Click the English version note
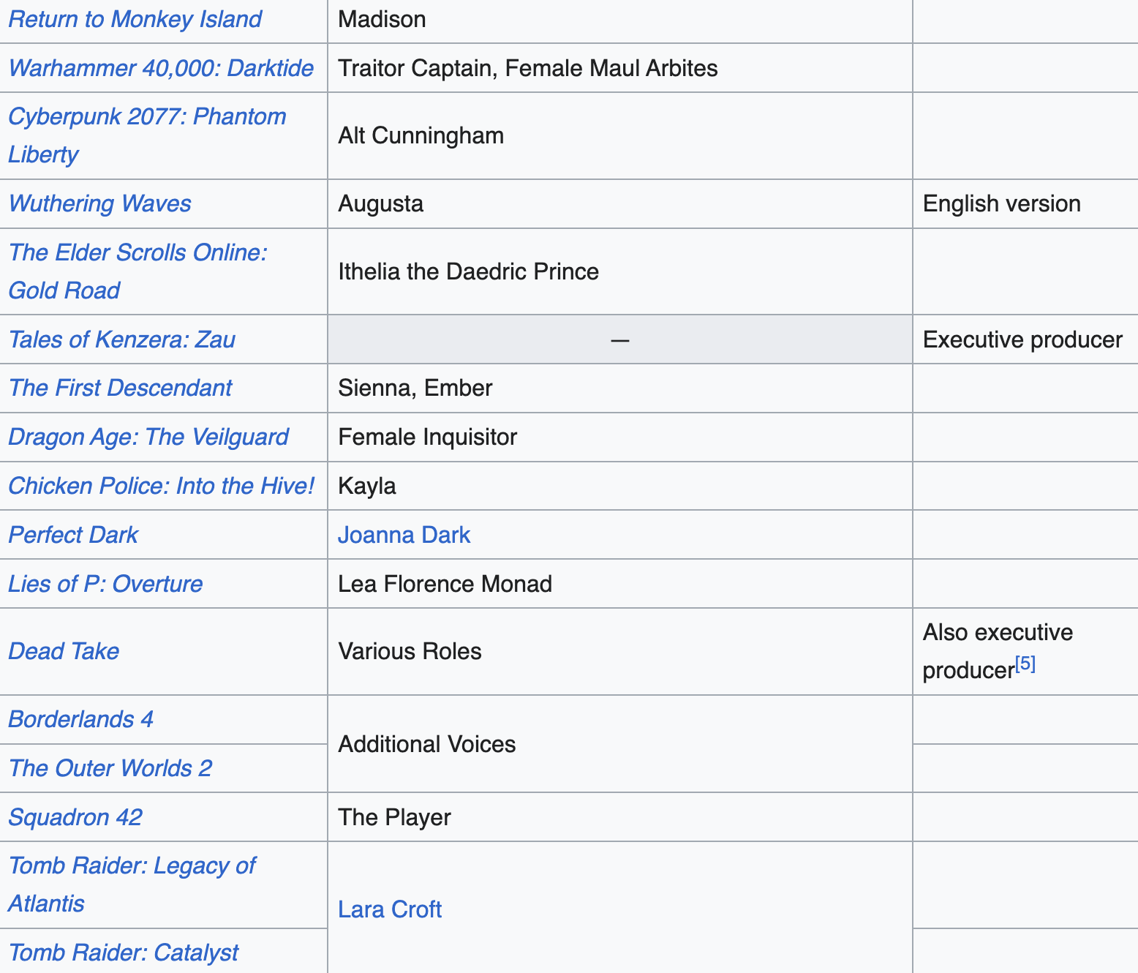Viewport: 1138px width, 973px height. 1002,203
